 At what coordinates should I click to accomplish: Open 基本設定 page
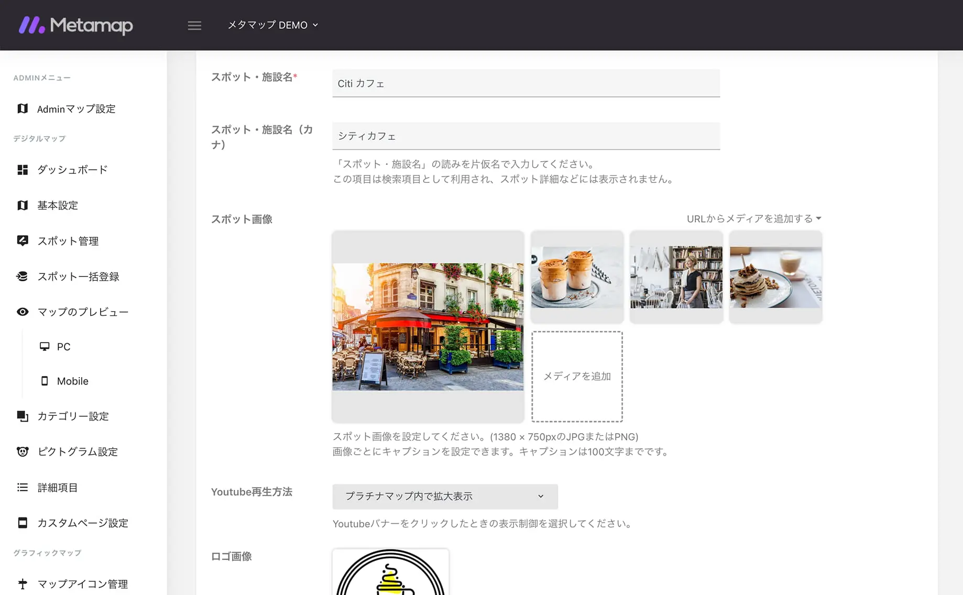pos(58,205)
